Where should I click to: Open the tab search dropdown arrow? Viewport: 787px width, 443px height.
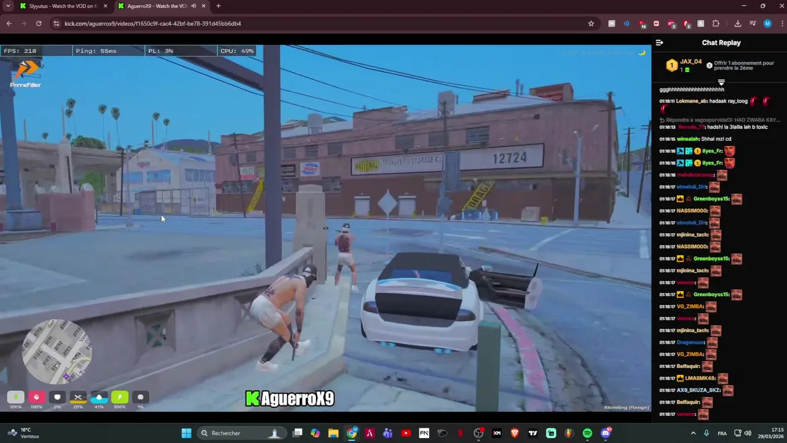click(x=8, y=6)
